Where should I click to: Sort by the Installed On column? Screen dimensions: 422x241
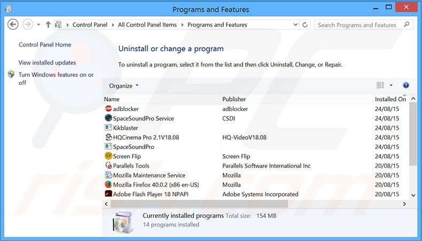(x=391, y=99)
